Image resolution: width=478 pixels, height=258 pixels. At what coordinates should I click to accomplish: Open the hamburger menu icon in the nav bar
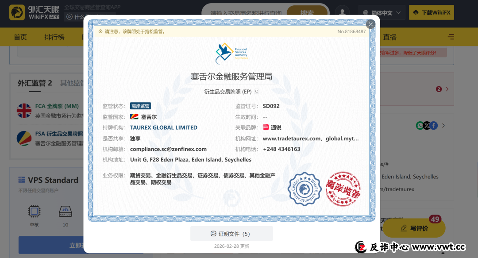point(451,37)
